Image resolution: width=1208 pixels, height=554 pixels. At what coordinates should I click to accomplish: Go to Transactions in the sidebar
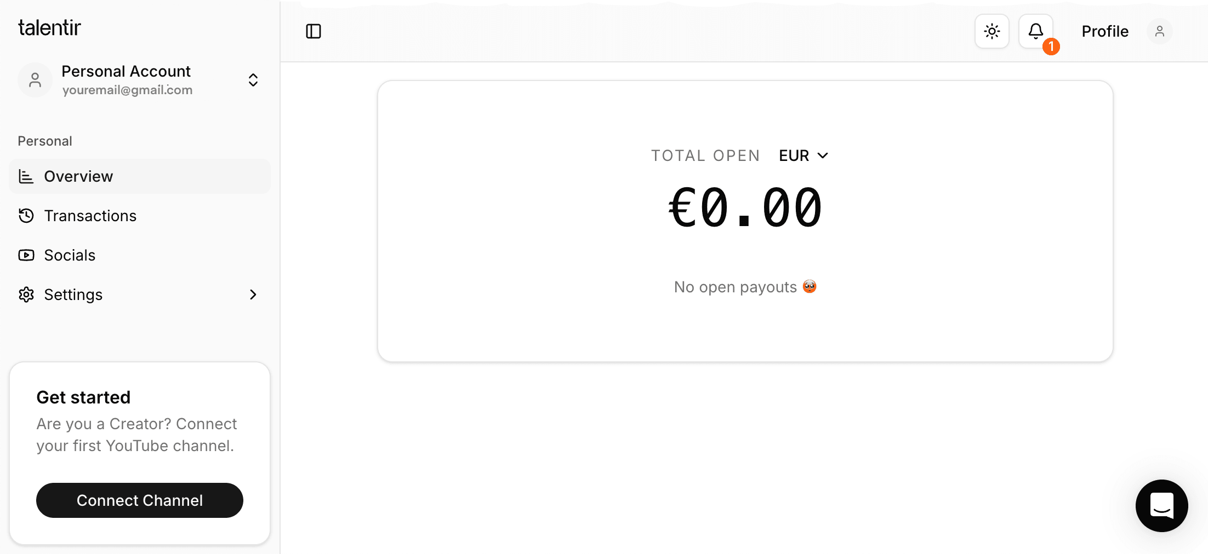[90, 216]
